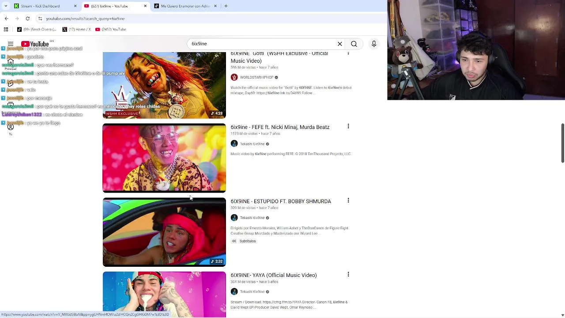Open the WORLDSTARHIPHOP channel avatar
The image size is (565, 318).
[x=234, y=77]
